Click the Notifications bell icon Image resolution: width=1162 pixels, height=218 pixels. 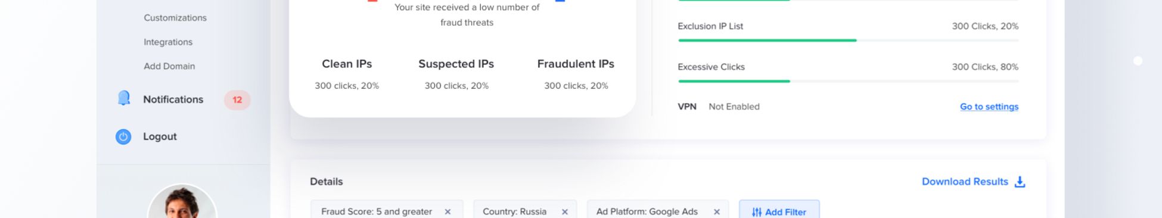point(124,98)
